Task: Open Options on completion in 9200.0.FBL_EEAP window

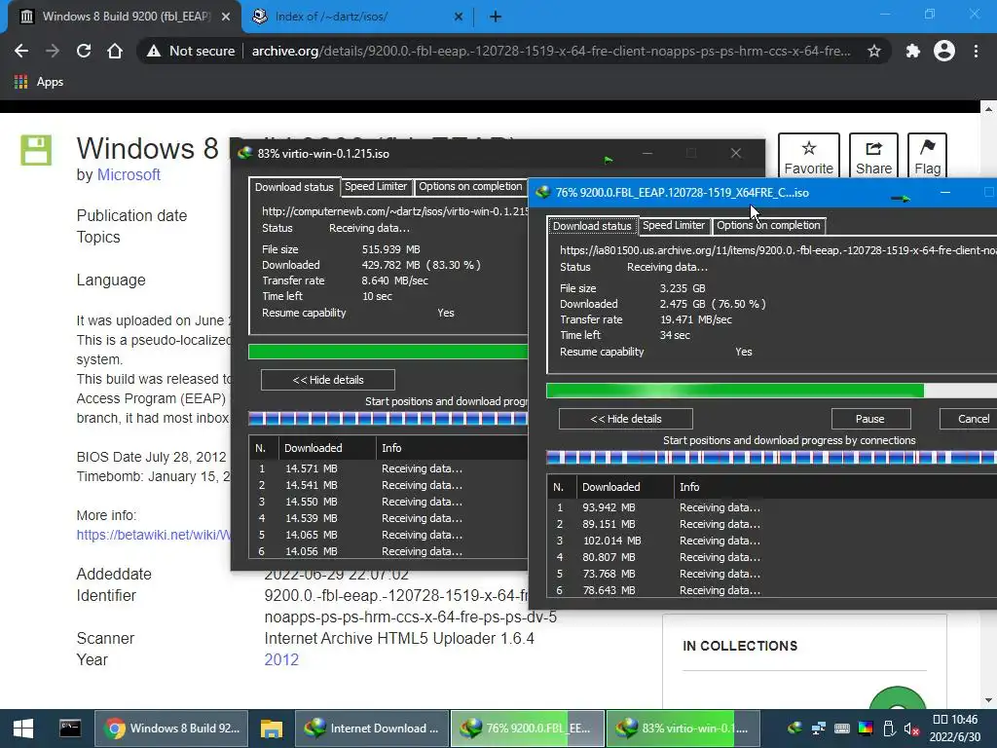Action: click(768, 225)
